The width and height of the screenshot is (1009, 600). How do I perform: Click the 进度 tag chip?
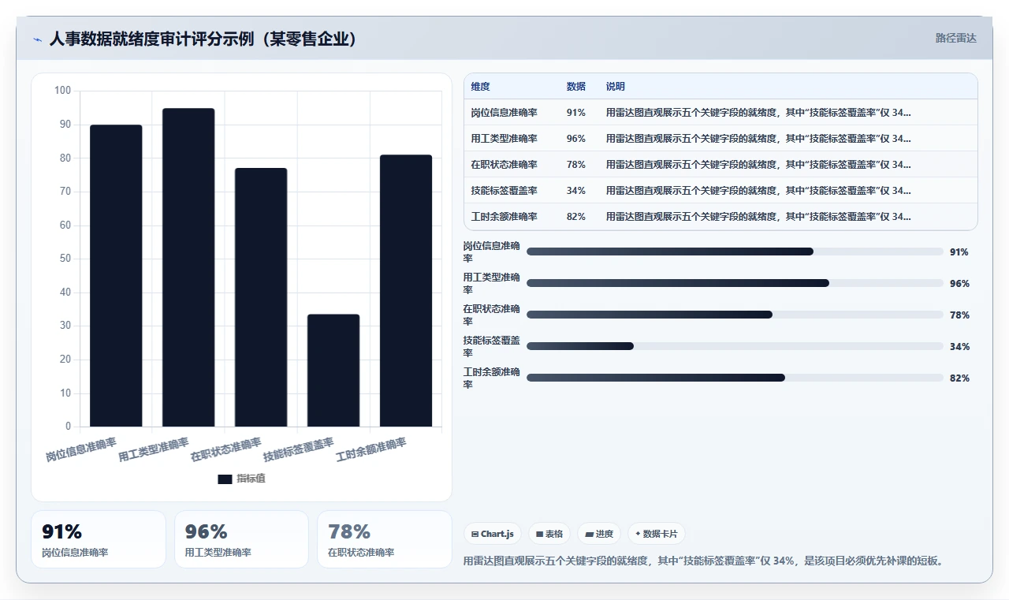tap(599, 534)
